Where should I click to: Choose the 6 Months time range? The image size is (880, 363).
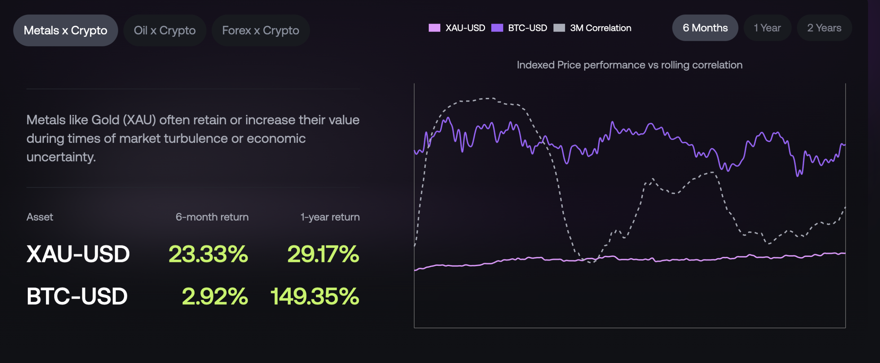tap(705, 28)
